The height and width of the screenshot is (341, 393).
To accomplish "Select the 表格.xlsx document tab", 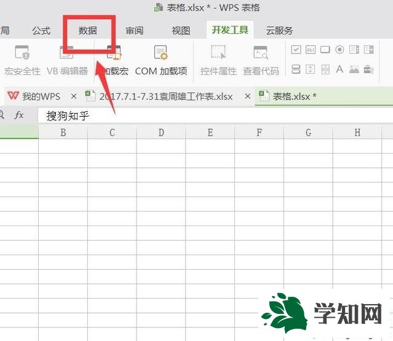I will click(x=324, y=96).
